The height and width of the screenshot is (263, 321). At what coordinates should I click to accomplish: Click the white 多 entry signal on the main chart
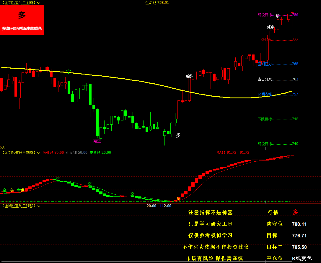(178, 135)
